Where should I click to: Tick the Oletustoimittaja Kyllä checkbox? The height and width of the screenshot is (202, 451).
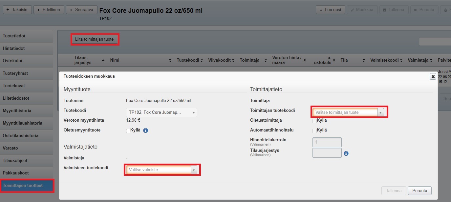point(314,121)
